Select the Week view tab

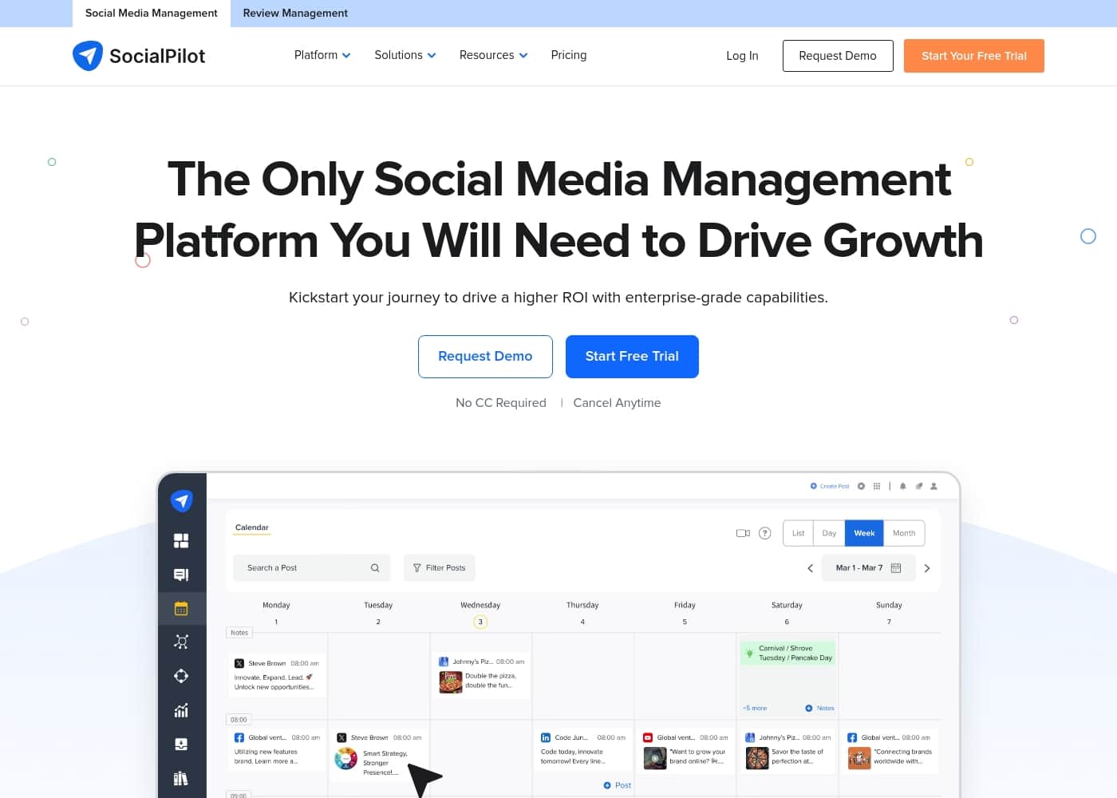tap(864, 533)
